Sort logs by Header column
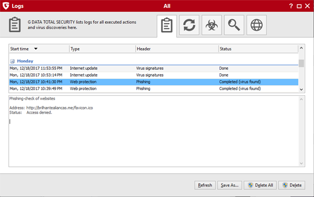314x197 pixels. [176, 49]
